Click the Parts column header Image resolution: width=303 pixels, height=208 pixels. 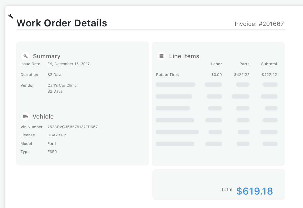tap(244, 64)
